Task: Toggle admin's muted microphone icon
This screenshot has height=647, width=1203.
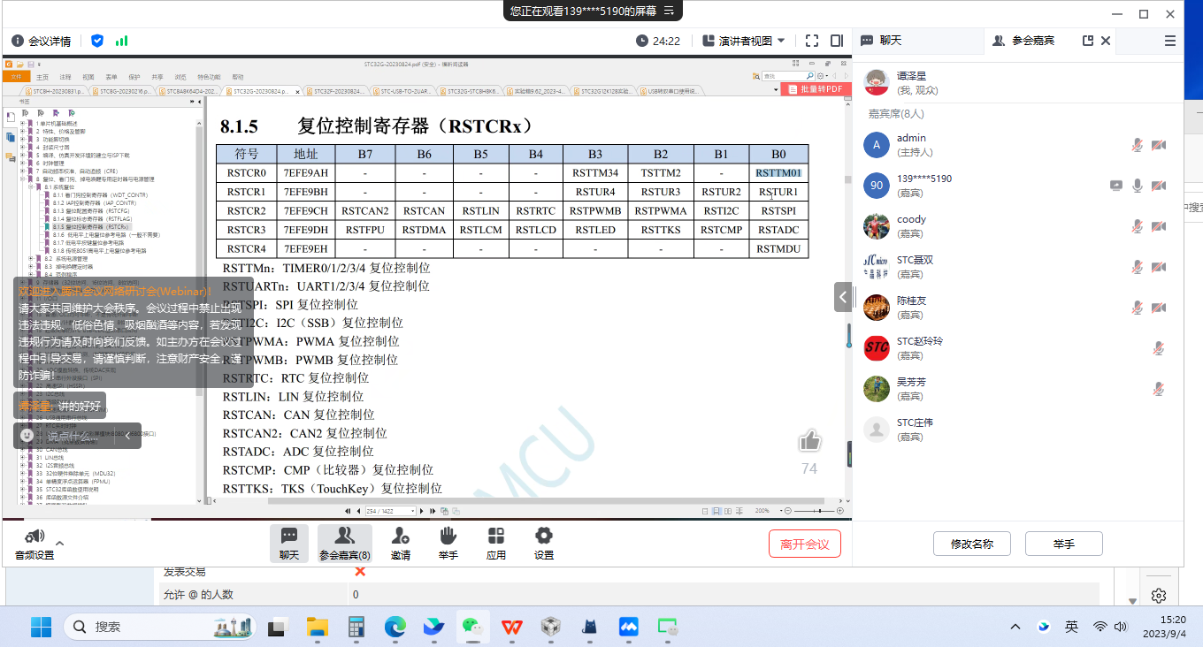Action: 1138,145
